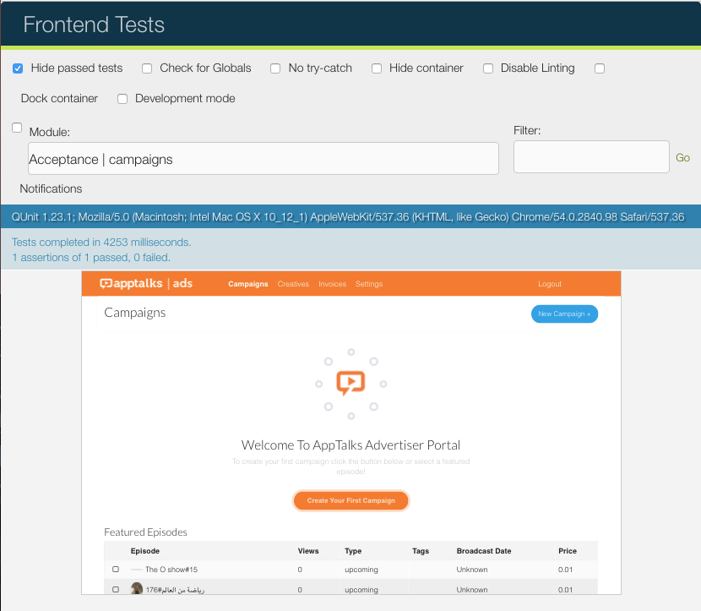This screenshot has height=611, width=701.
Task: Open the Campaigns nav tab
Action: click(x=247, y=284)
